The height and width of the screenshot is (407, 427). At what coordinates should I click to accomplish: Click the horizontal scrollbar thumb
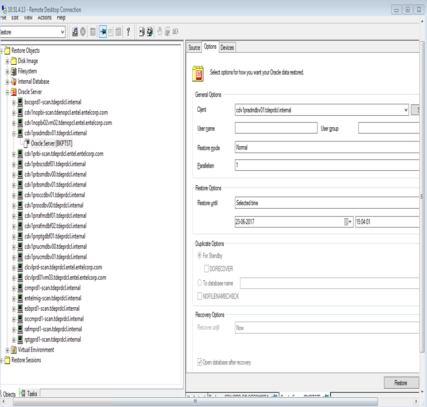195,401
